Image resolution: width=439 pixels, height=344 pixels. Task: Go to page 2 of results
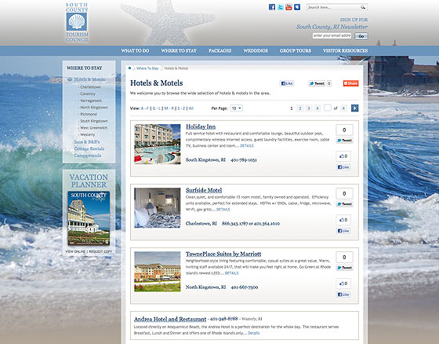coord(300,108)
